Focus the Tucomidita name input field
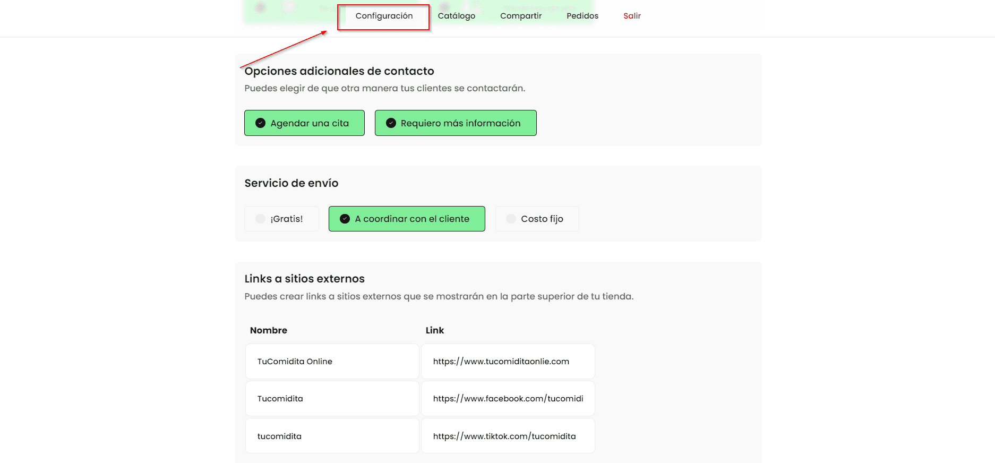 point(332,399)
